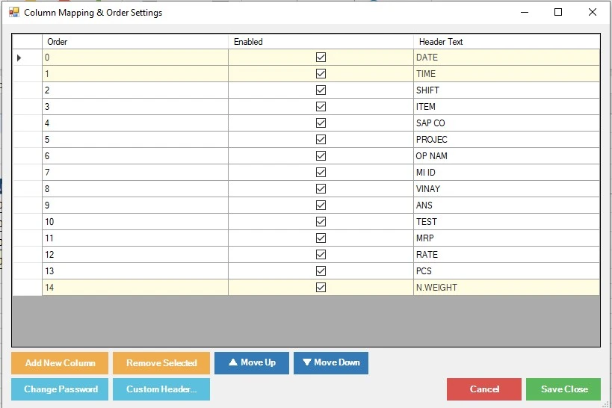Click the Move Down button

click(x=330, y=363)
